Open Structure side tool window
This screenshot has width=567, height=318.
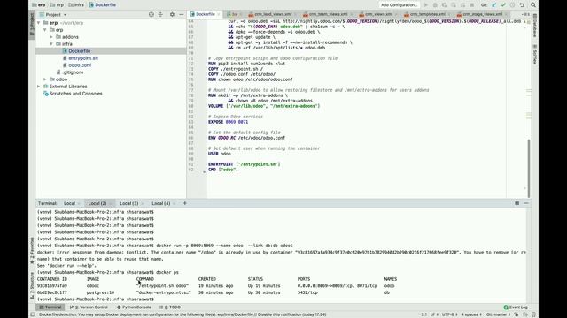click(32, 284)
